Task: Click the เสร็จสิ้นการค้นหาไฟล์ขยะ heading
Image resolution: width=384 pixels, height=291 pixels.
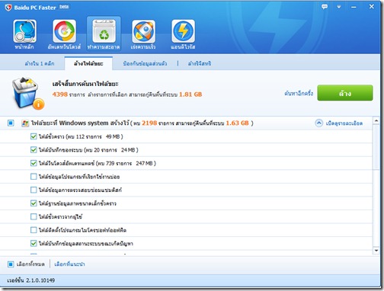Action: click(85, 84)
